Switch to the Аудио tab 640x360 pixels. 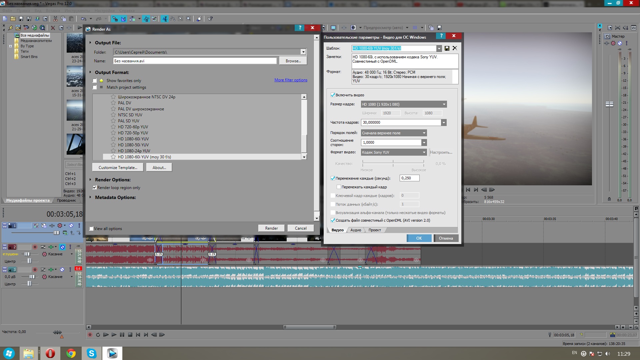355,230
